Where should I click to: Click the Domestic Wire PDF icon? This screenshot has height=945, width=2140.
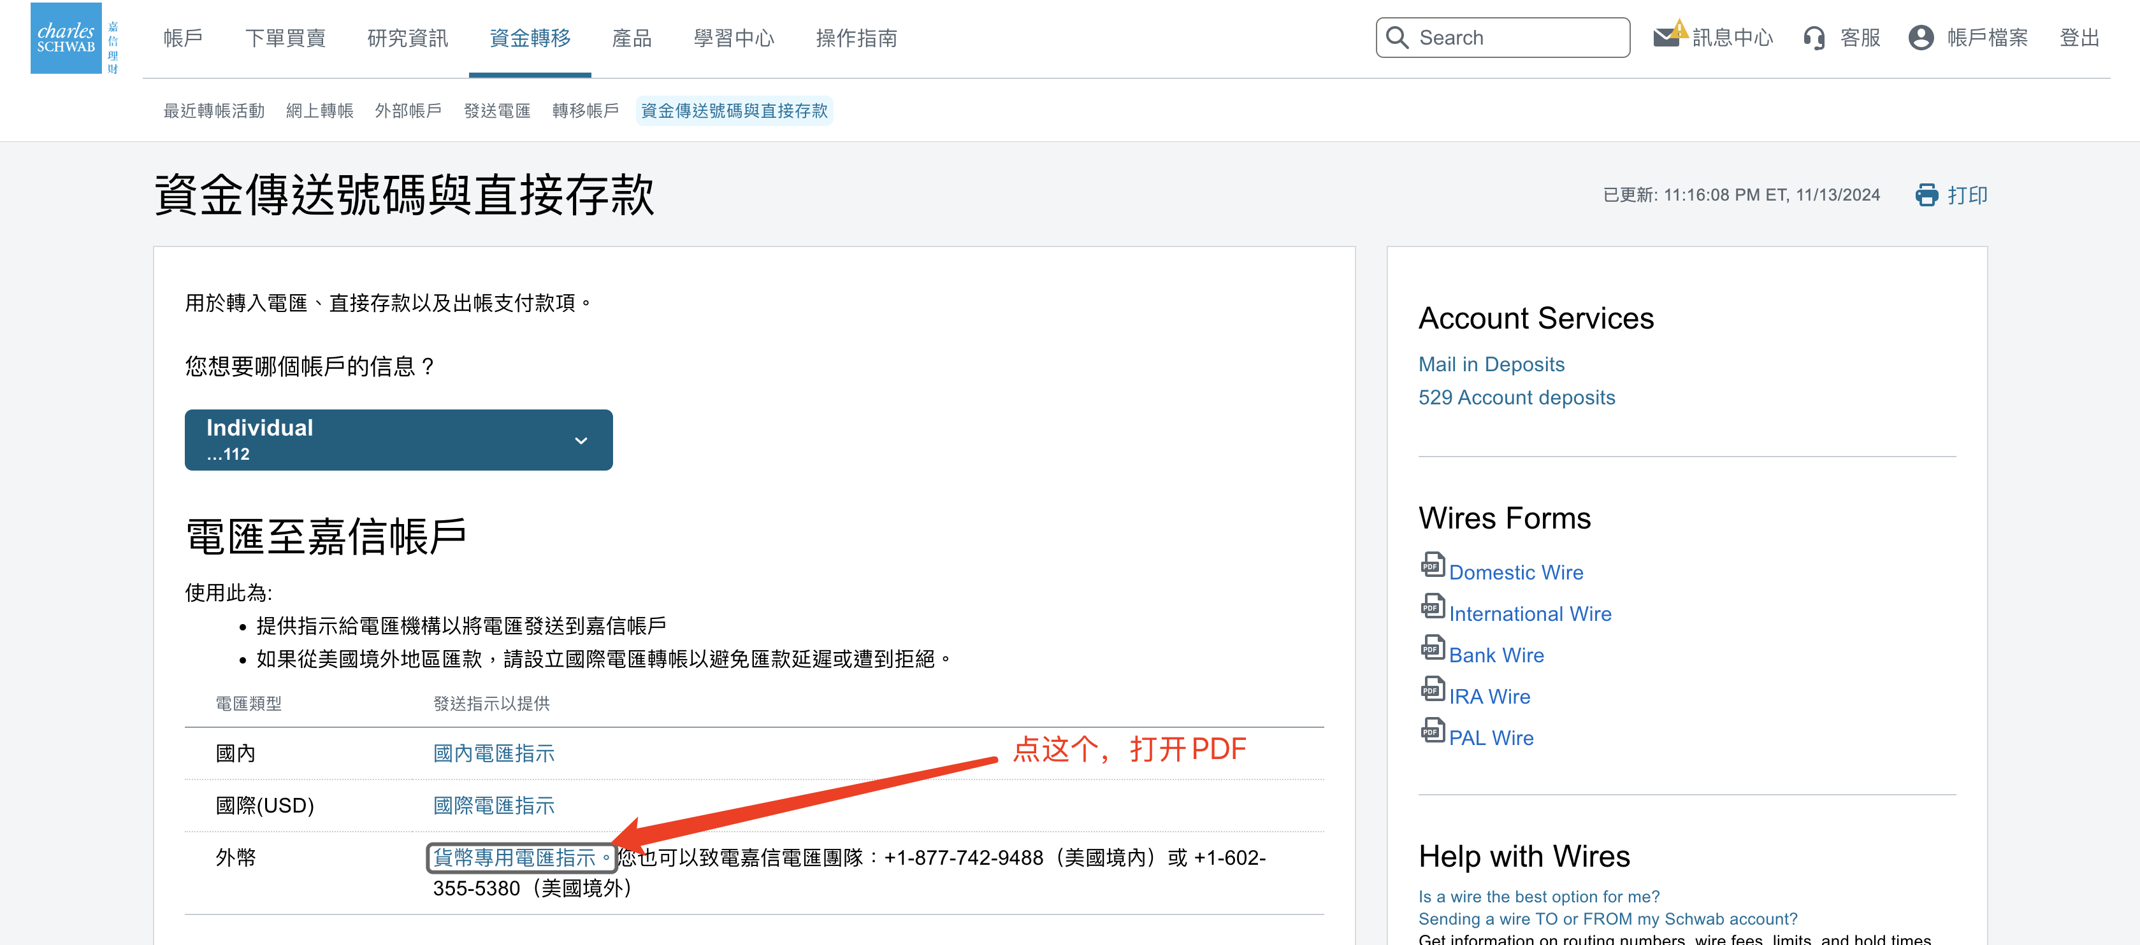pos(1432,565)
